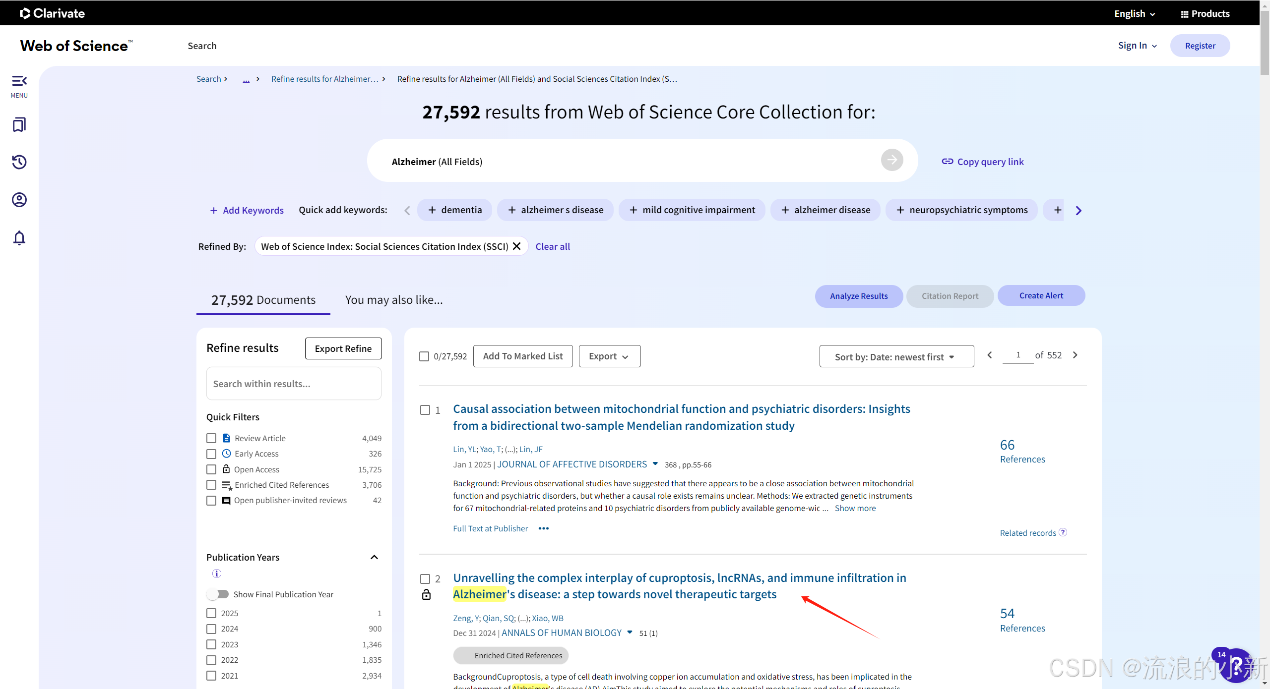Open the Marked List bookmark icon
Screen dimensions: 1270x689
pyautogui.click(x=19, y=124)
